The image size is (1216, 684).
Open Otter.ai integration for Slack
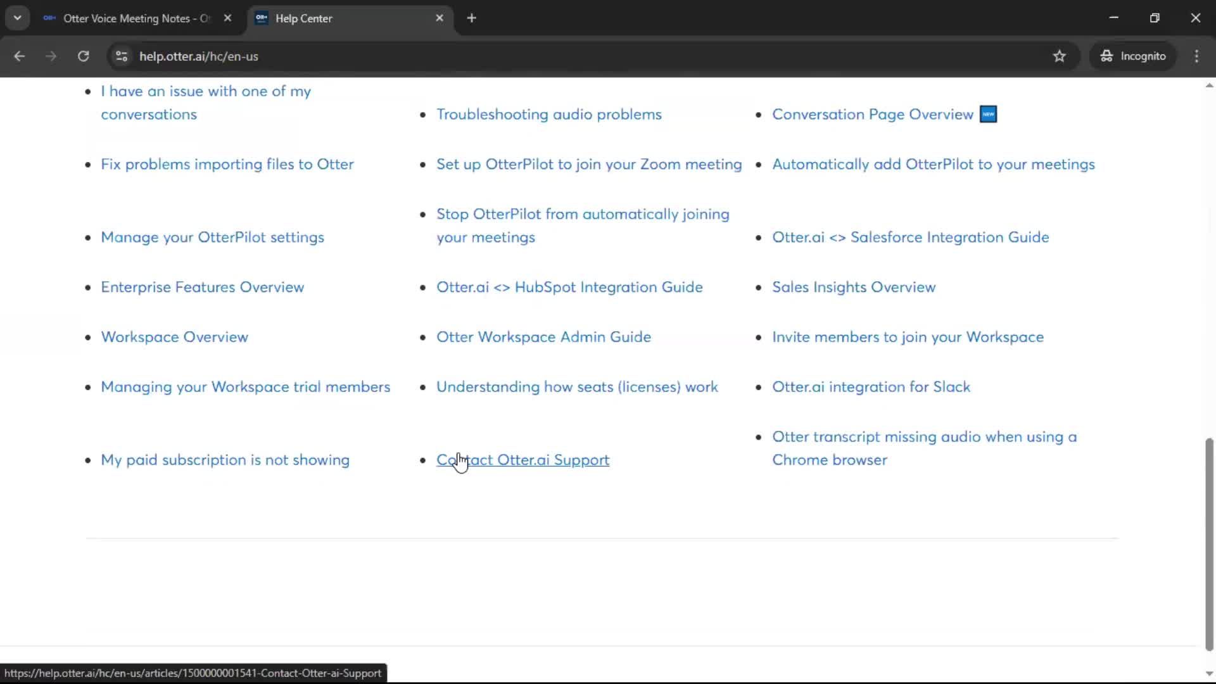pyautogui.click(x=871, y=387)
